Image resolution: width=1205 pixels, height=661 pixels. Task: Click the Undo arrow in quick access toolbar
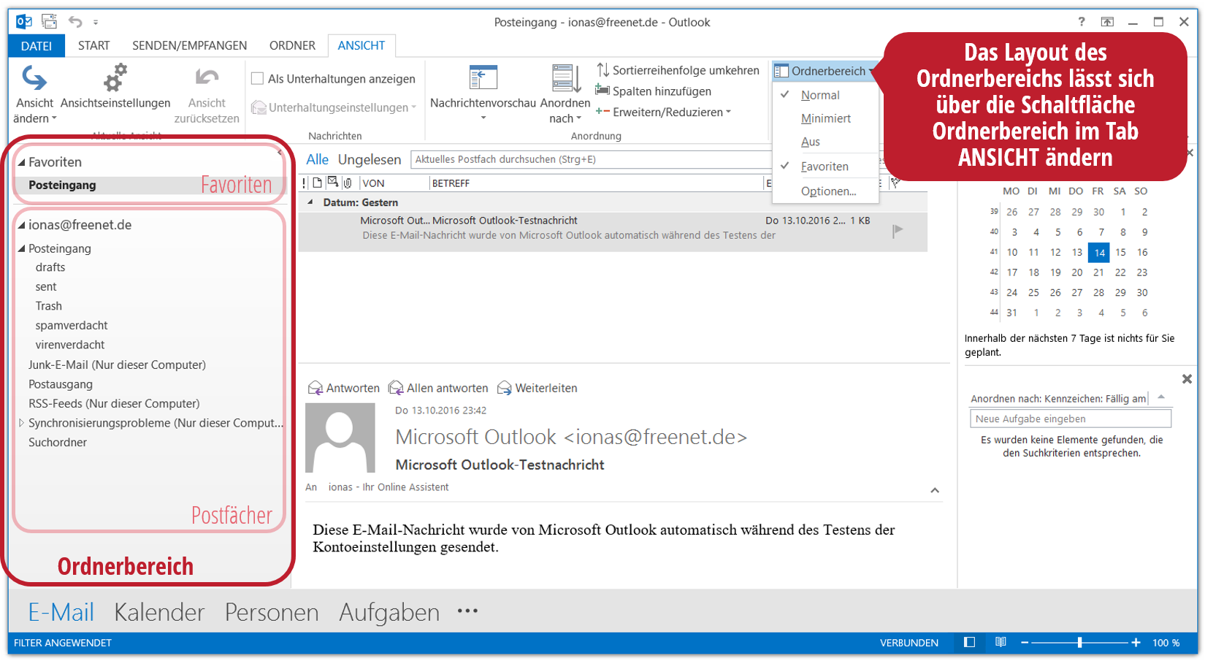click(x=75, y=22)
